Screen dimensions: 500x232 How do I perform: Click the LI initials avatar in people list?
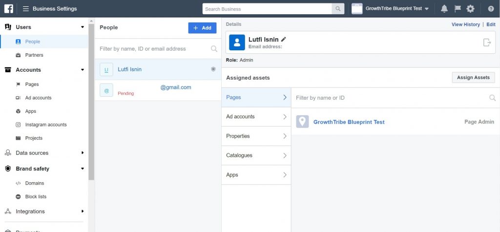coord(106,69)
